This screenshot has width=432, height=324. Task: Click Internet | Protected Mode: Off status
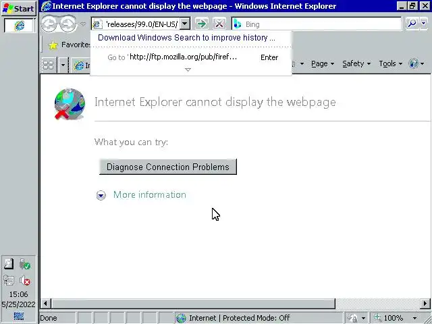tap(239, 318)
